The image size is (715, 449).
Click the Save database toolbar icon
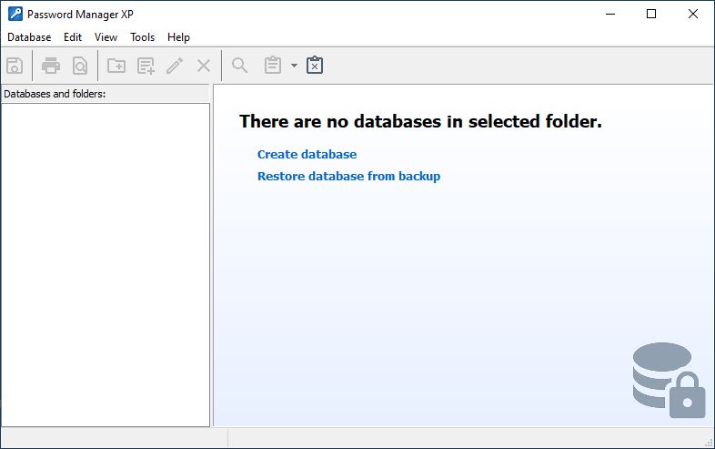[15, 66]
